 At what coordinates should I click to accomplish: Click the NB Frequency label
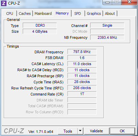(76, 37)
